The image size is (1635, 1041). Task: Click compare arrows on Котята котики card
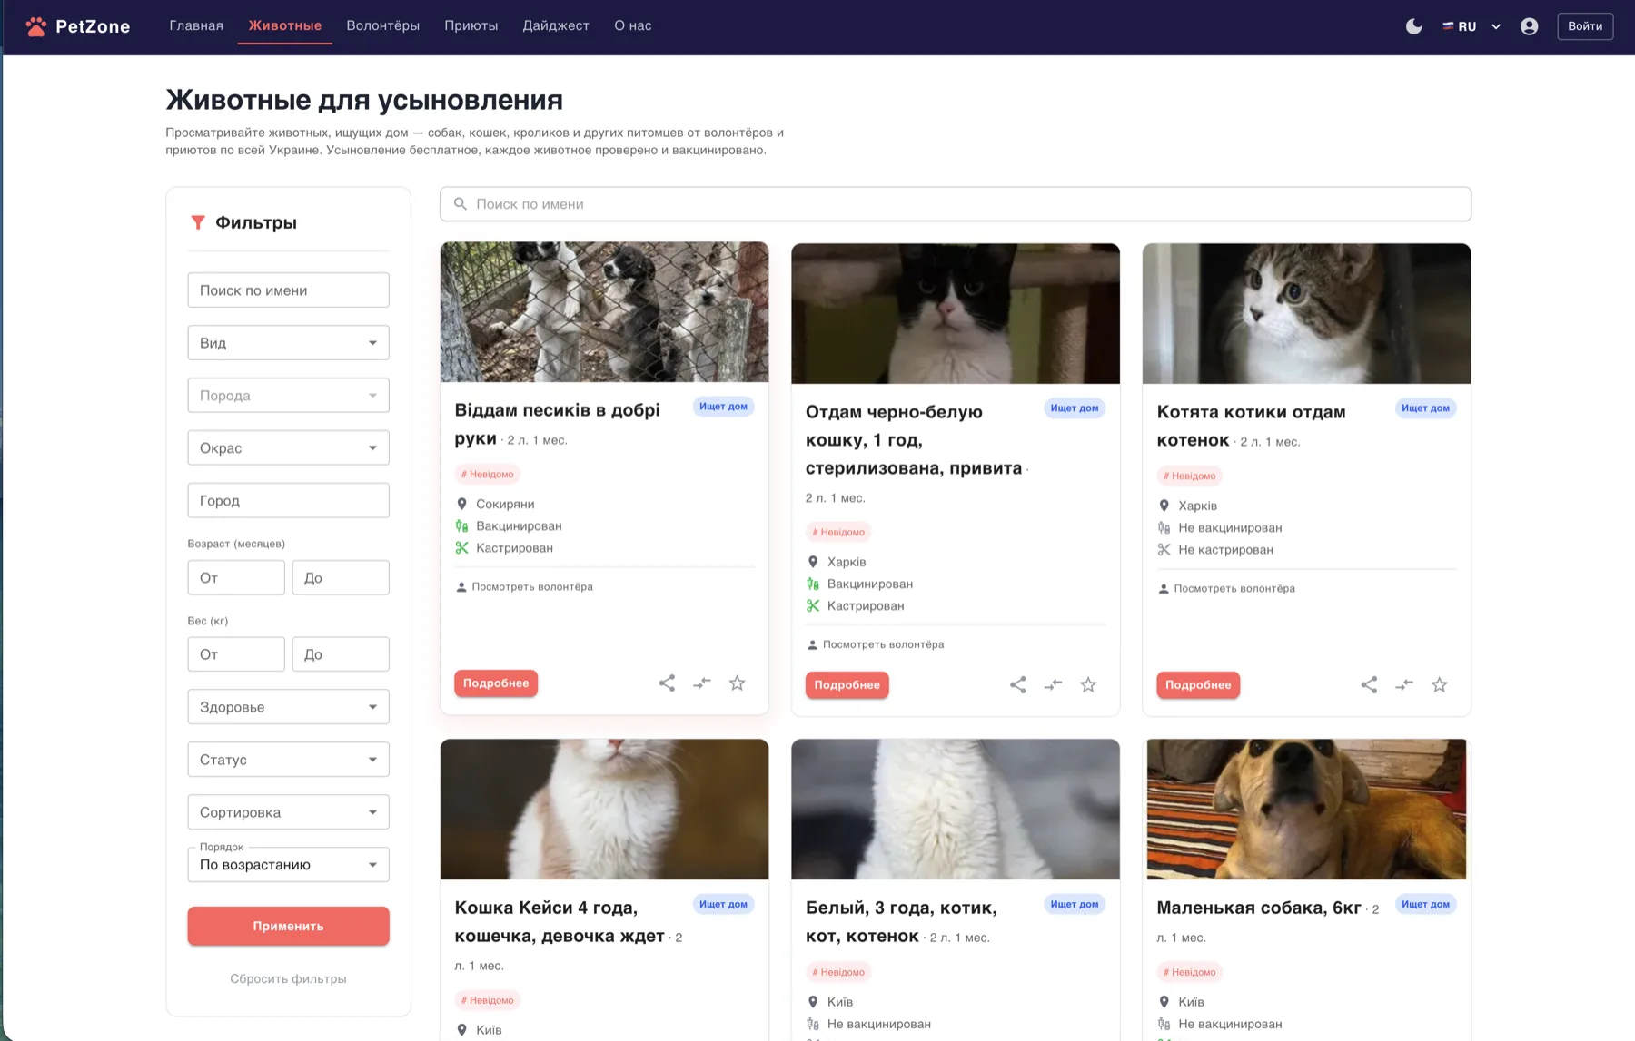click(1404, 685)
